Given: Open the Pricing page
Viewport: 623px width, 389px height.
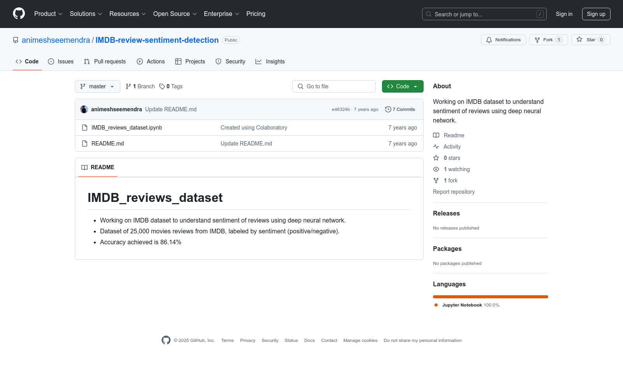Looking at the screenshot, I should coord(256,14).
